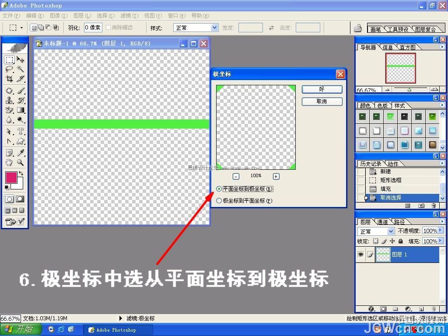Select the Path Selection tool
The height and width of the screenshot is (336, 448).
9,131
